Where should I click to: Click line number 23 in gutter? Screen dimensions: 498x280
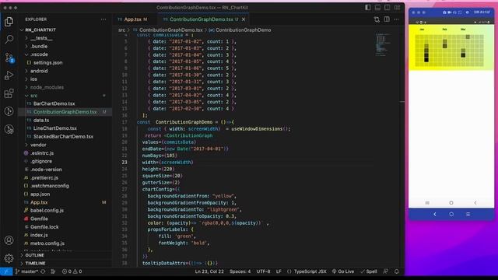point(124,163)
